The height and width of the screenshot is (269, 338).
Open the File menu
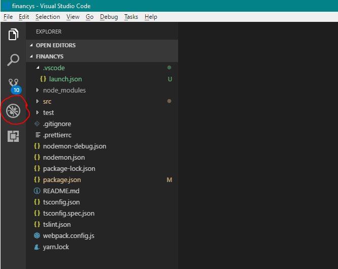pyautogui.click(x=8, y=17)
